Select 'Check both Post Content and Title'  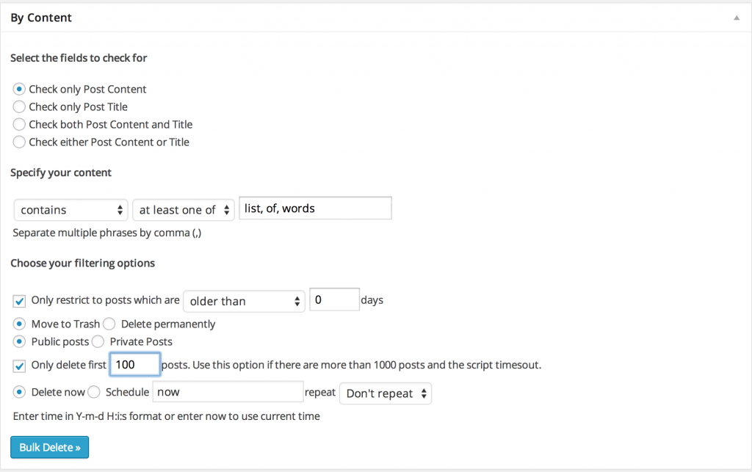coord(18,124)
